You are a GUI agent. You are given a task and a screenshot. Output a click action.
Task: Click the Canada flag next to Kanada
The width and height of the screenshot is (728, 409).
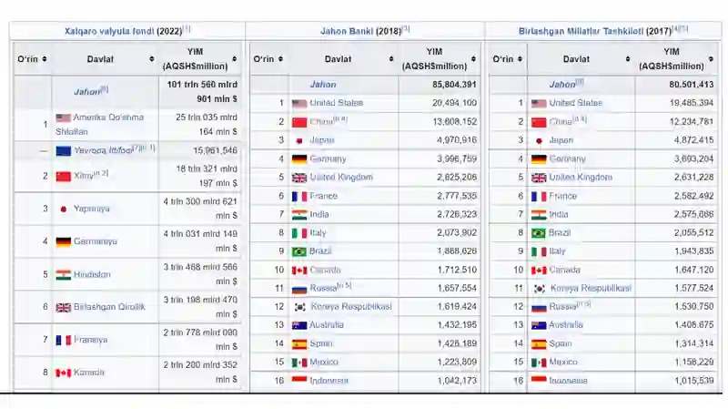63,373
